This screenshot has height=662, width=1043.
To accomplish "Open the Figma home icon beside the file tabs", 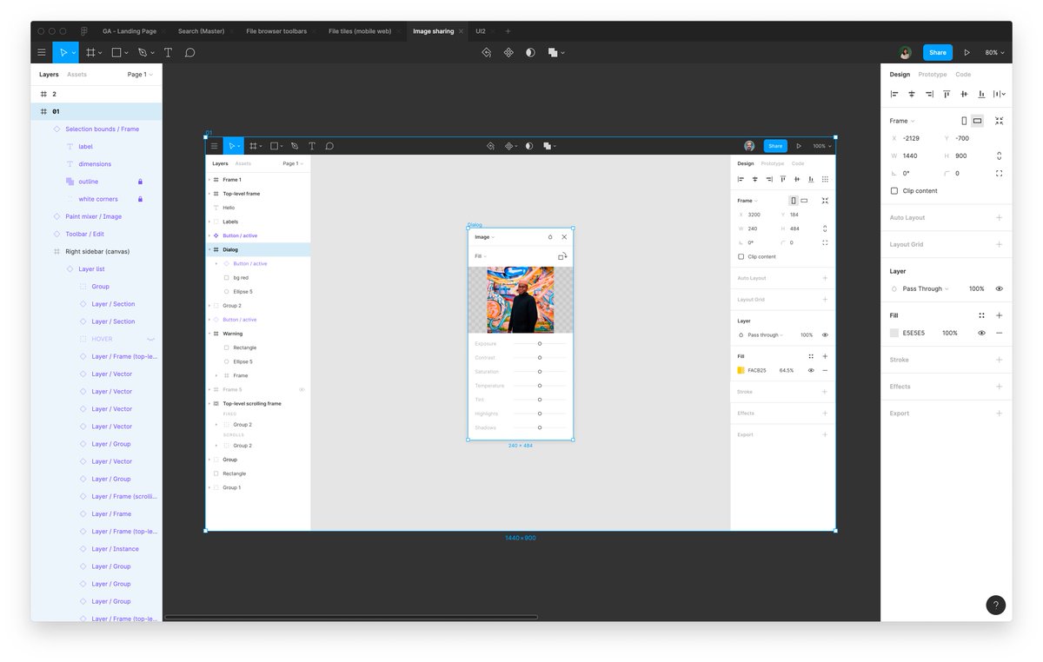I will 84,31.
